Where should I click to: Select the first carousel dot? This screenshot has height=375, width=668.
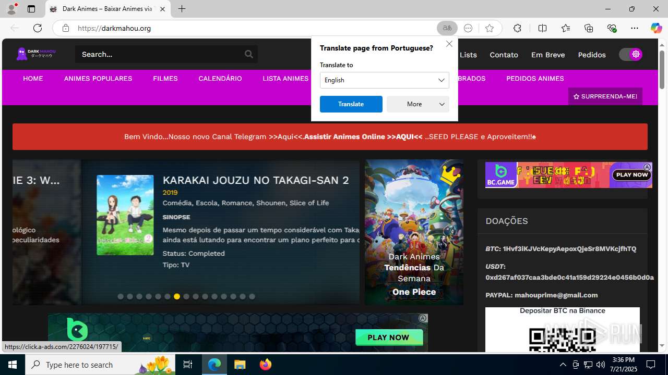tap(121, 296)
